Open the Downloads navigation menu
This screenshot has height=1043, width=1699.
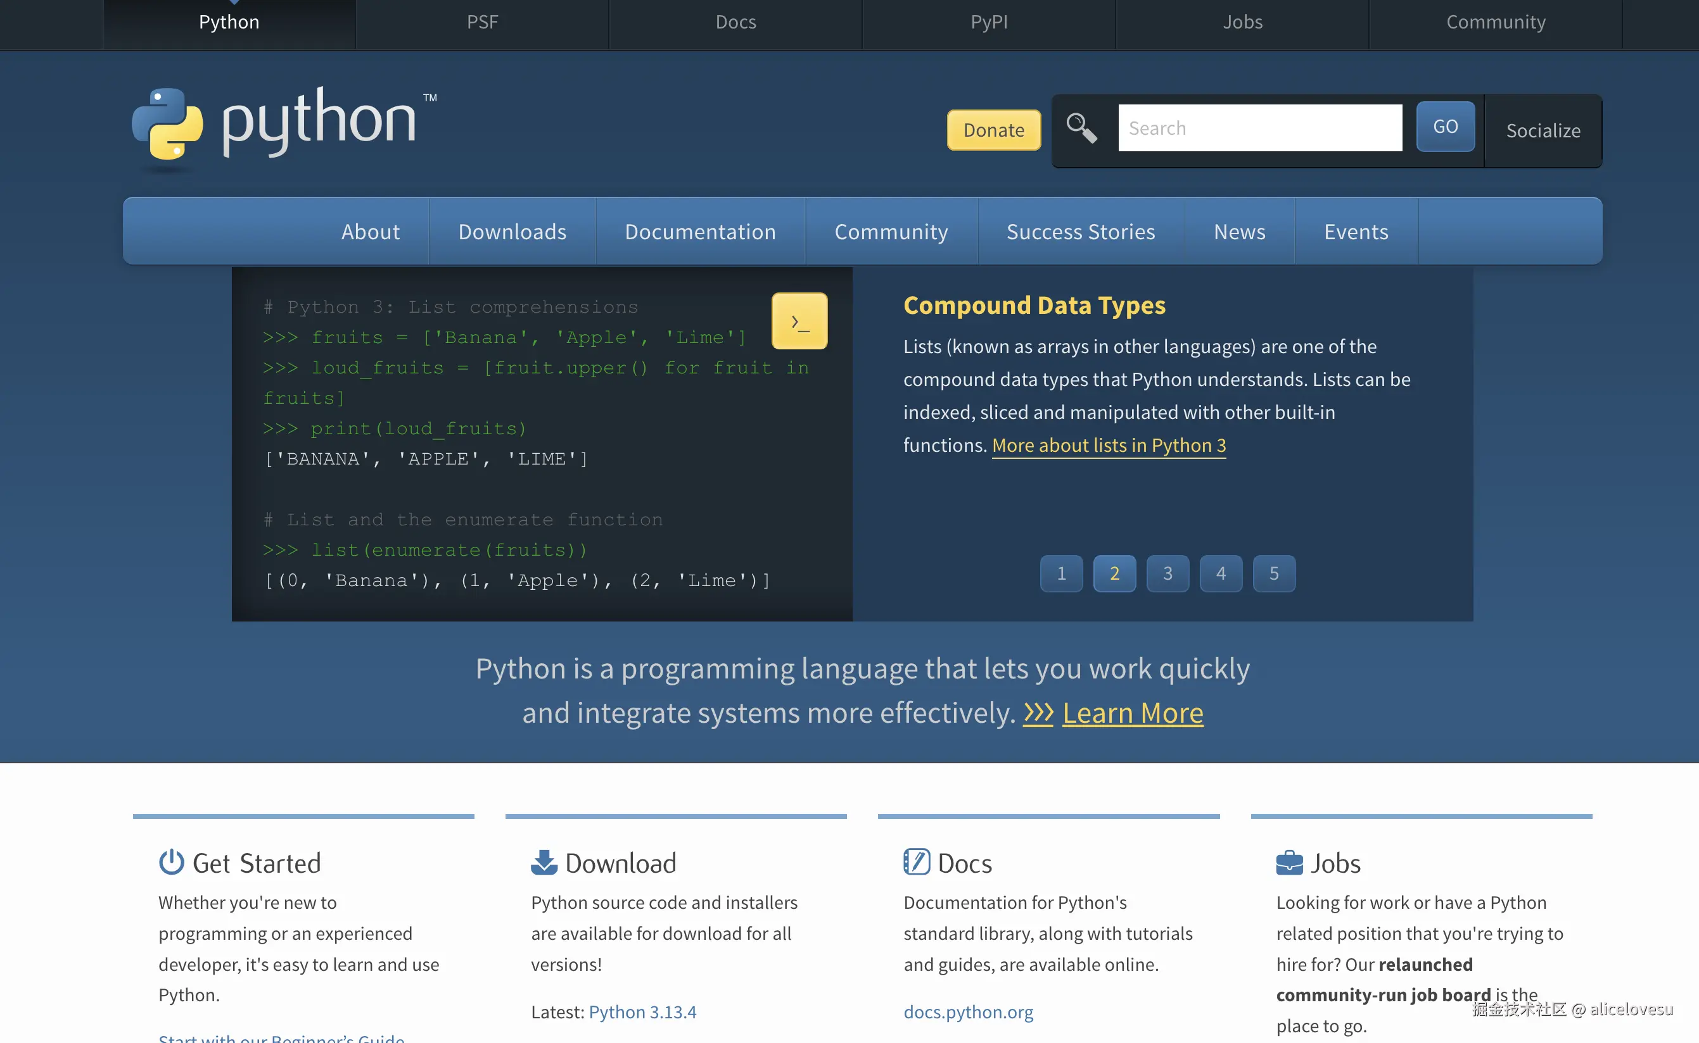pos(512,232)
